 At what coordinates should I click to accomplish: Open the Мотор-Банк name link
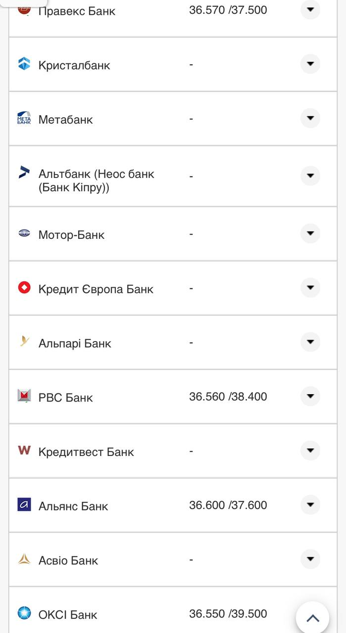click(71, 235)
